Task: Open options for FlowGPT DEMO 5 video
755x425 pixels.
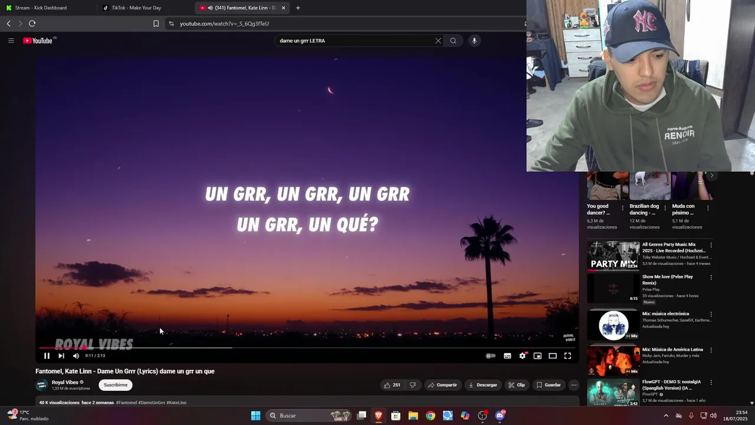Action: click(711, 382)
